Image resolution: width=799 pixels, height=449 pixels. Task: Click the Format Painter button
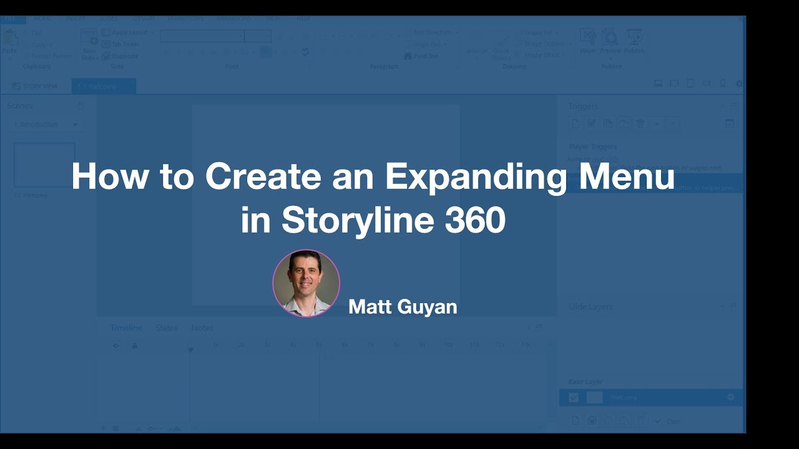47,56
